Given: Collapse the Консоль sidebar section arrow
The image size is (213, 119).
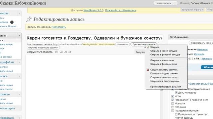Looking at the screenshot, I should tap(19, 13).
